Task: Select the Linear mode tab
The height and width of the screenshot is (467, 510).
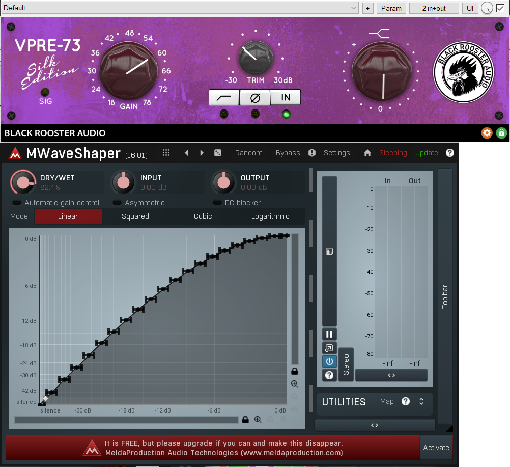Action: 68,216
